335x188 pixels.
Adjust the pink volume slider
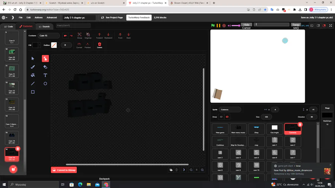click(236, 26)
